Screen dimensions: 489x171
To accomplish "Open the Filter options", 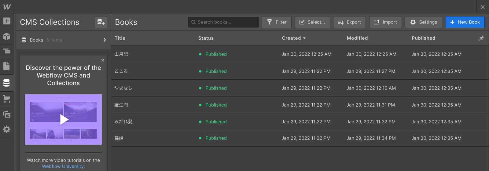I will 277,22.
